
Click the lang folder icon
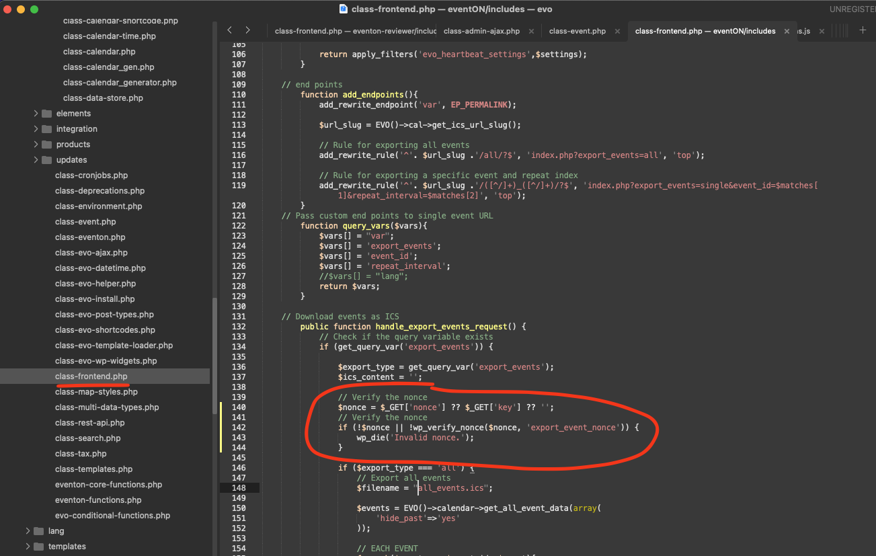(x=38, y=531)
